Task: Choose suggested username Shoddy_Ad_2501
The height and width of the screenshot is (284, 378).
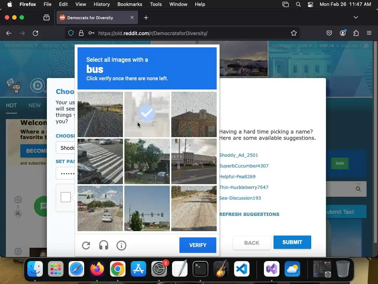Action: click(x=238, y=155)
